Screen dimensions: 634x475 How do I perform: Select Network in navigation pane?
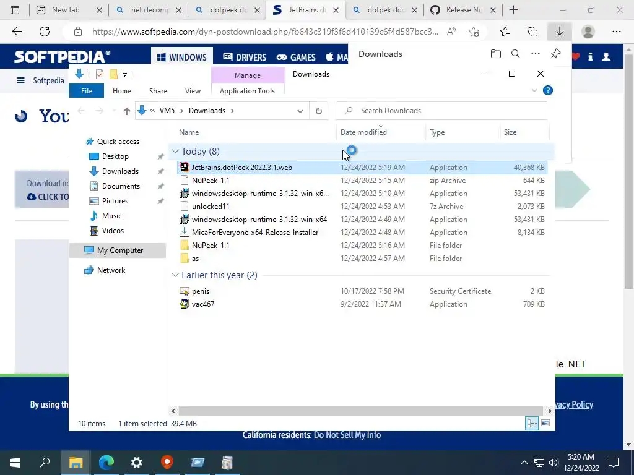[x=111, y=270]
